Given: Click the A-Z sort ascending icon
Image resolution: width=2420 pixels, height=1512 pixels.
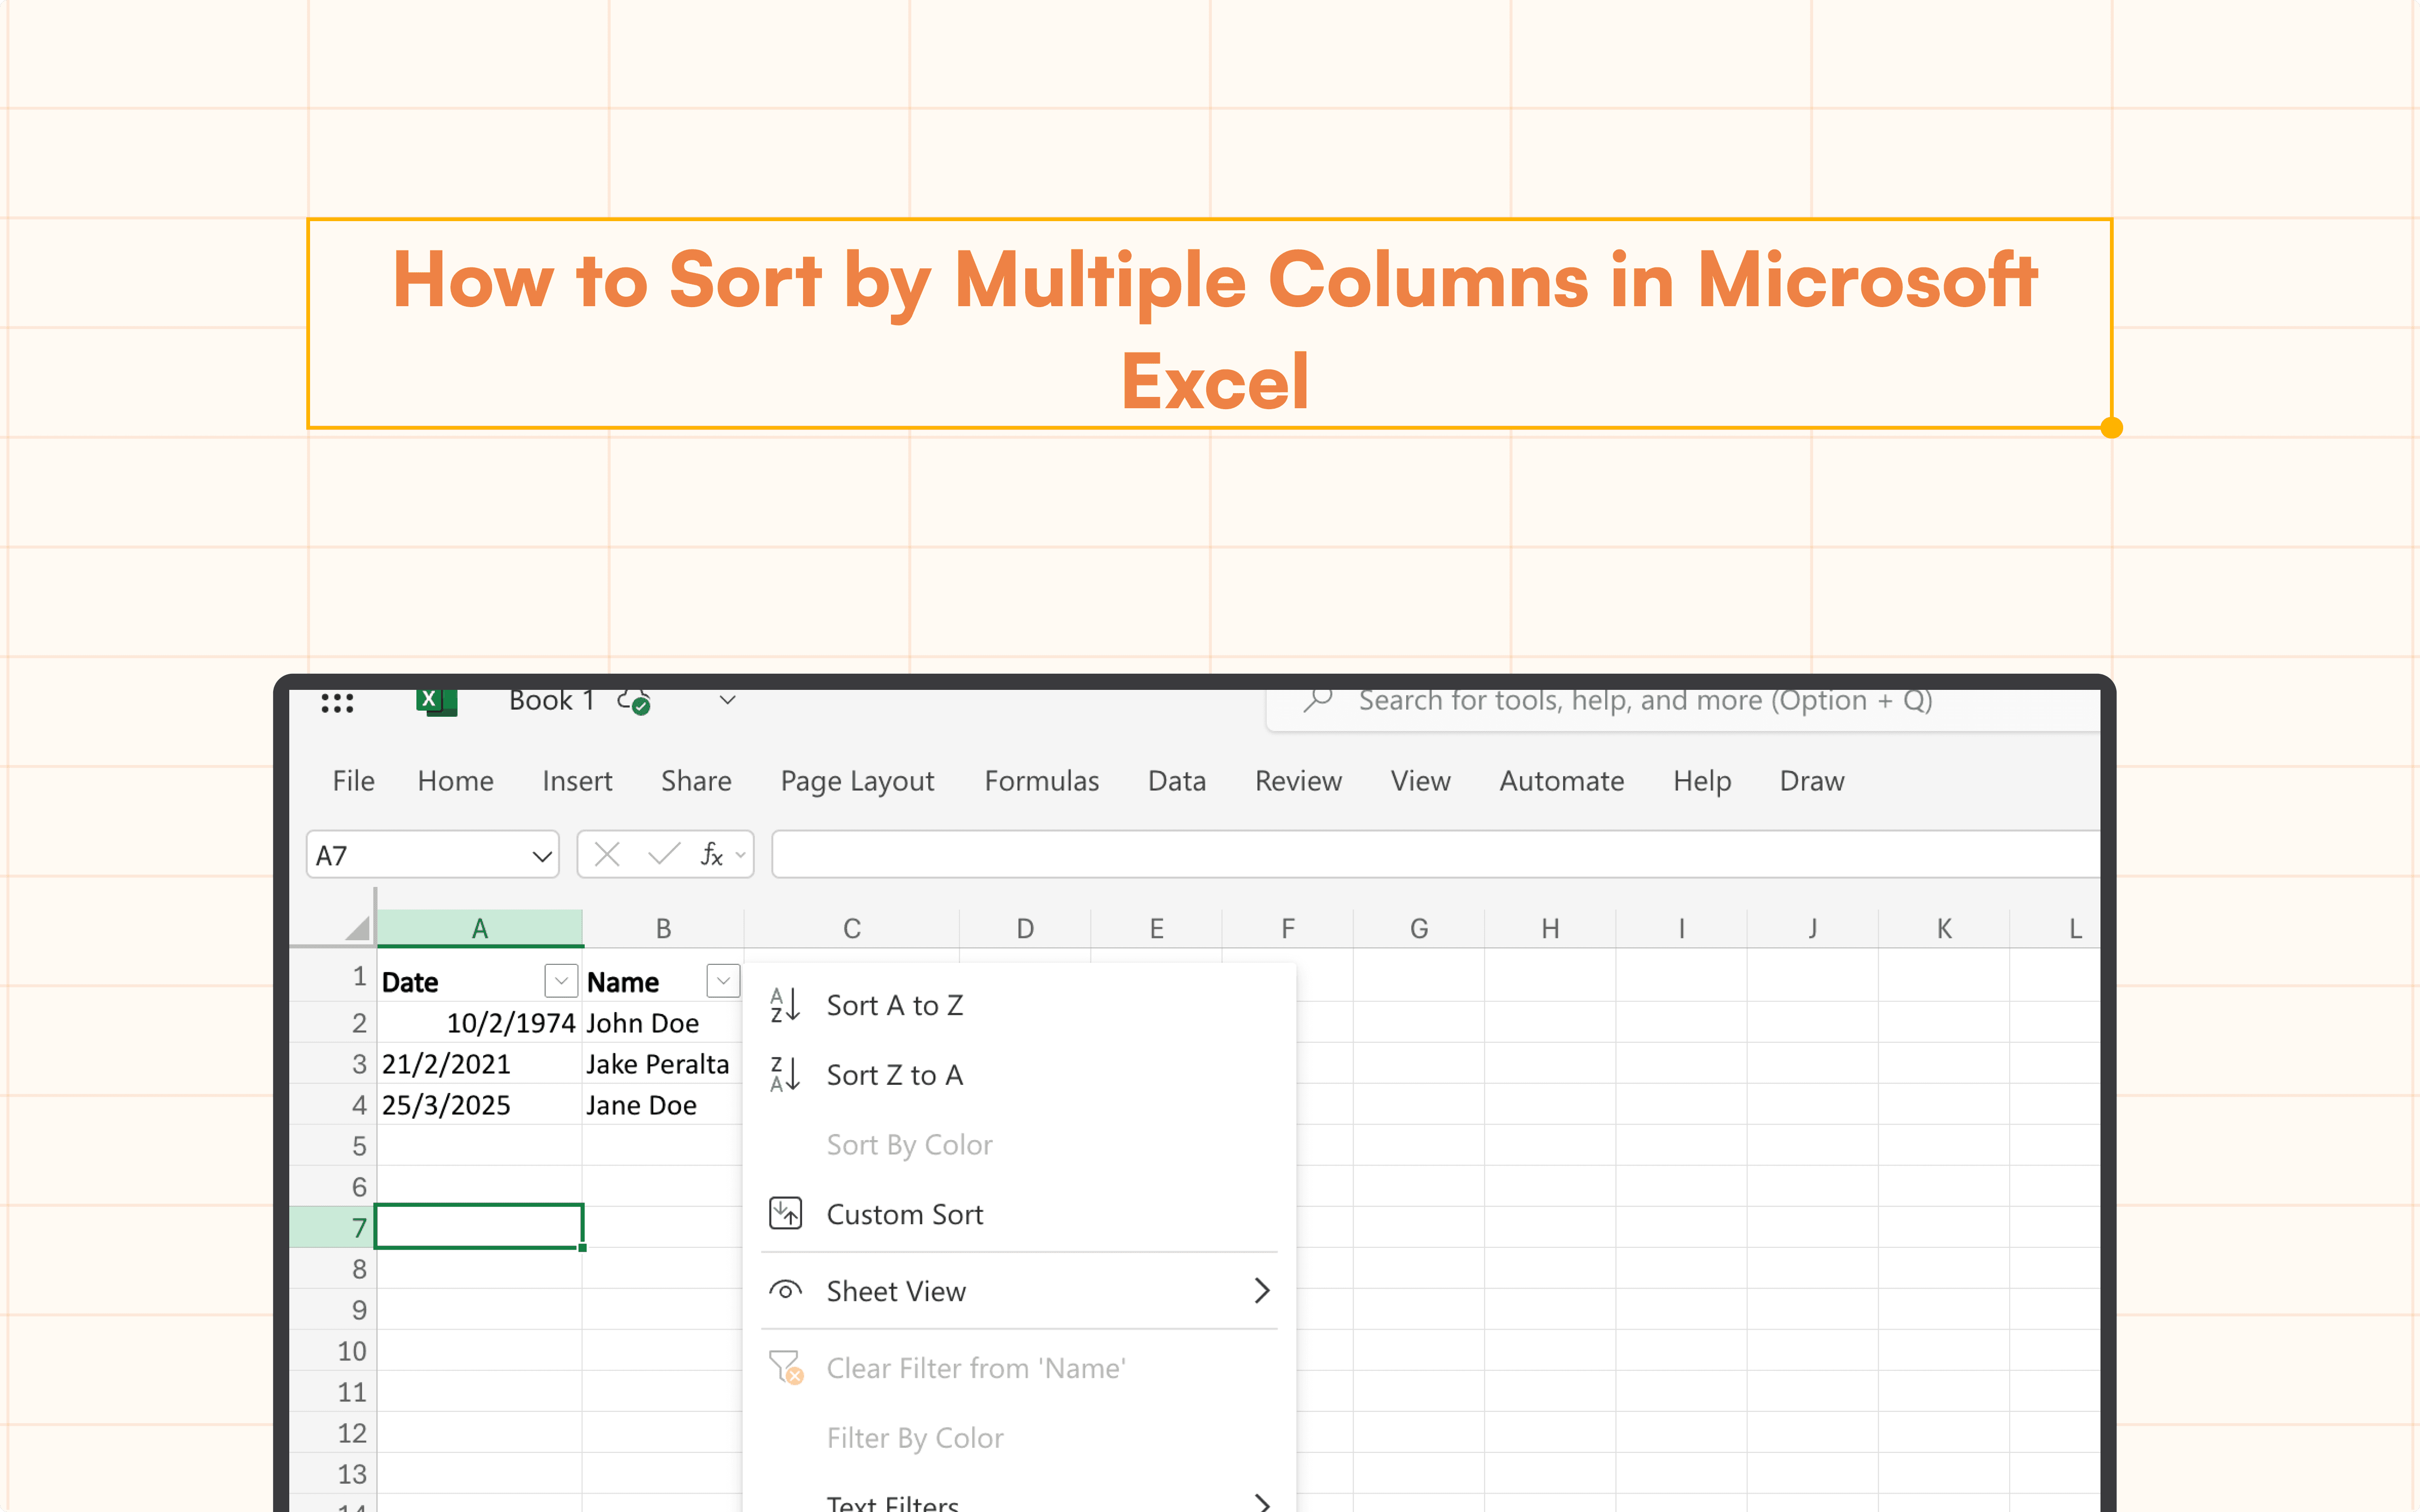Looking at the screenshot, I should tap(785, 1005).
